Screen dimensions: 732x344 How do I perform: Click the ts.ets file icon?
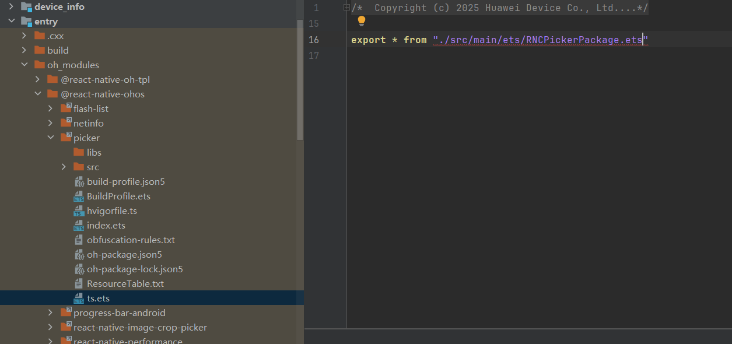click(79, 298)
